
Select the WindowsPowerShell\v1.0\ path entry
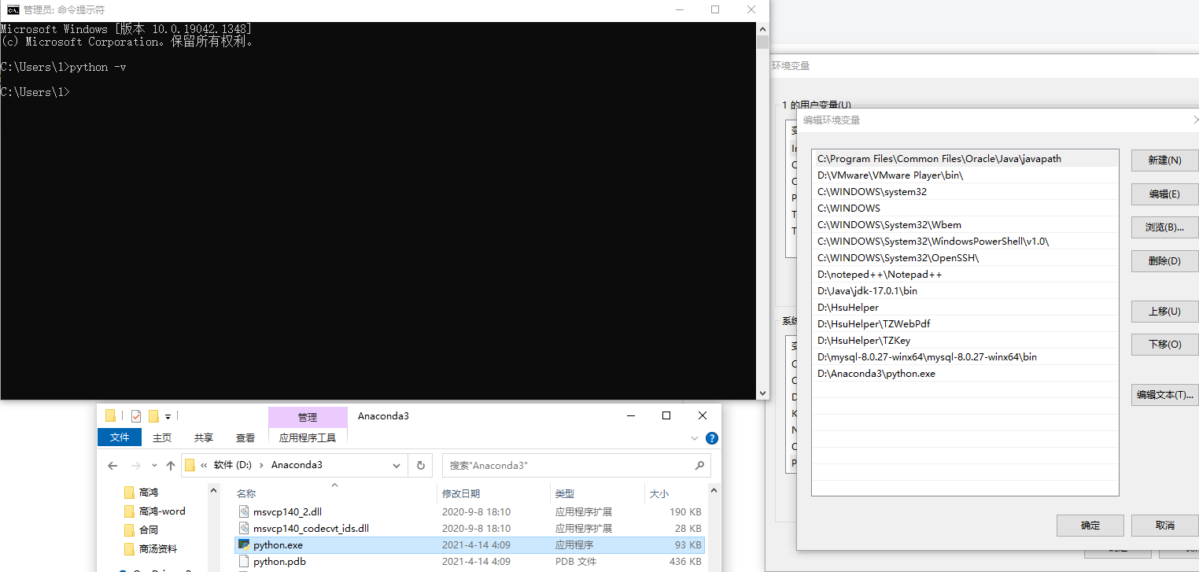965,242
